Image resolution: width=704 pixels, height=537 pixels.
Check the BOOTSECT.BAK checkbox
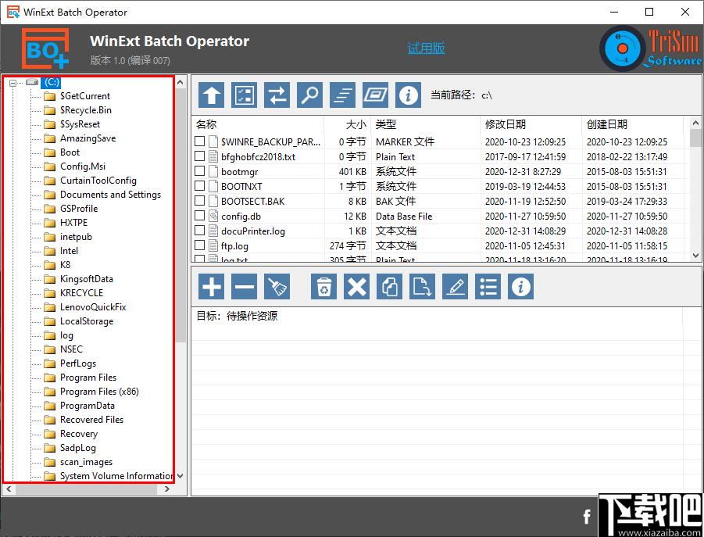pos(200,201)
